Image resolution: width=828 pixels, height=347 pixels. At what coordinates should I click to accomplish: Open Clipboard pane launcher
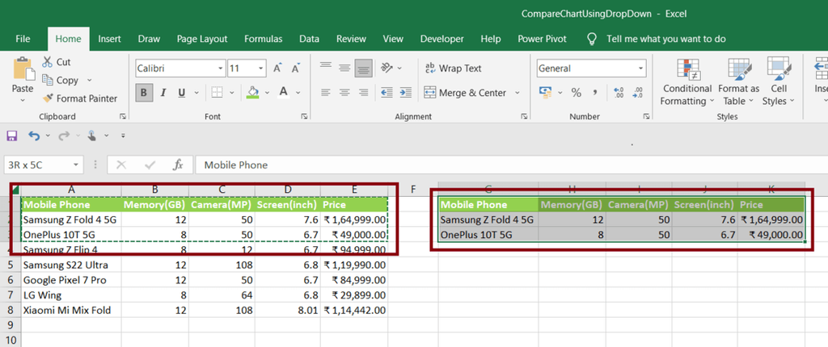(x=123, y=116)
